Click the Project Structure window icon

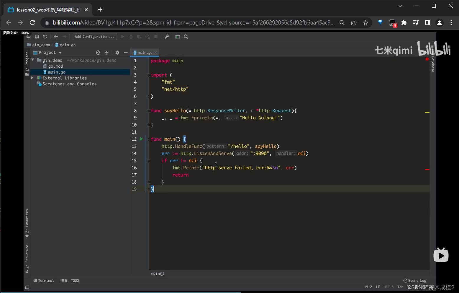pyautogui.click(x=178, y=37)
